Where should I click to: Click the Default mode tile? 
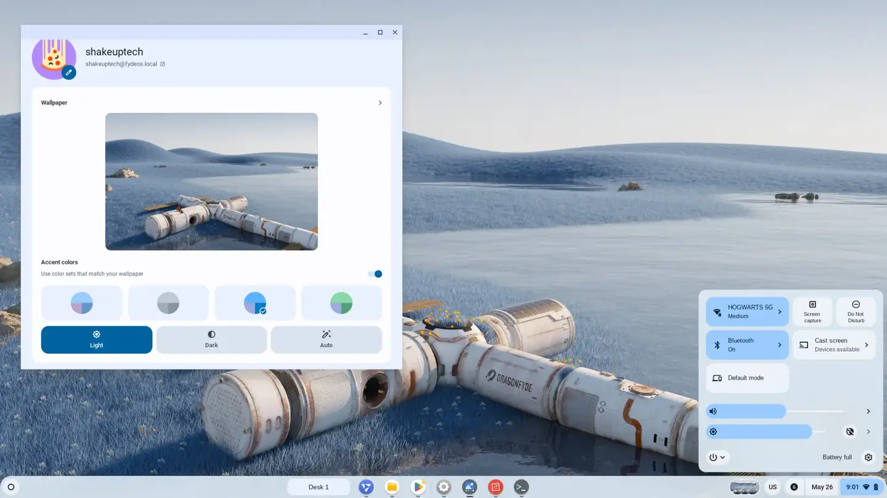click(747, 377)
